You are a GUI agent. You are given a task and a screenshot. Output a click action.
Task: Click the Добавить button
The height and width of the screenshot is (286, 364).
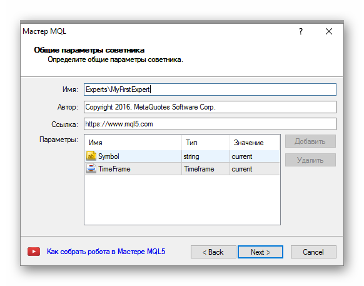coord(310,141)
